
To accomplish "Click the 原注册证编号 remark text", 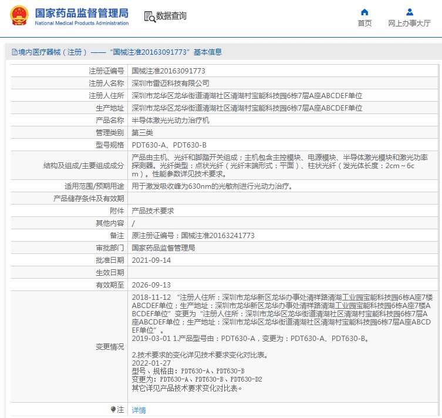I will point(193,236).
